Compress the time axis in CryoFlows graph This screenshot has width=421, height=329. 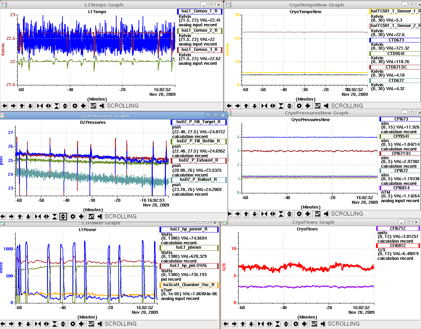click(x=261, y=324)
